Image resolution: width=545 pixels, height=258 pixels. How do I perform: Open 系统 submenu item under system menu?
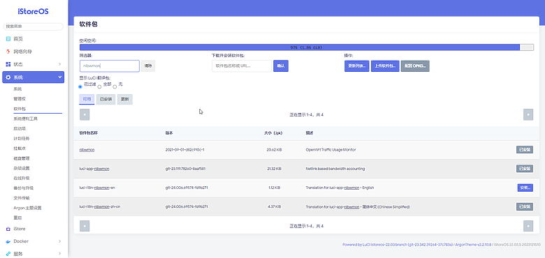(17, 89)
